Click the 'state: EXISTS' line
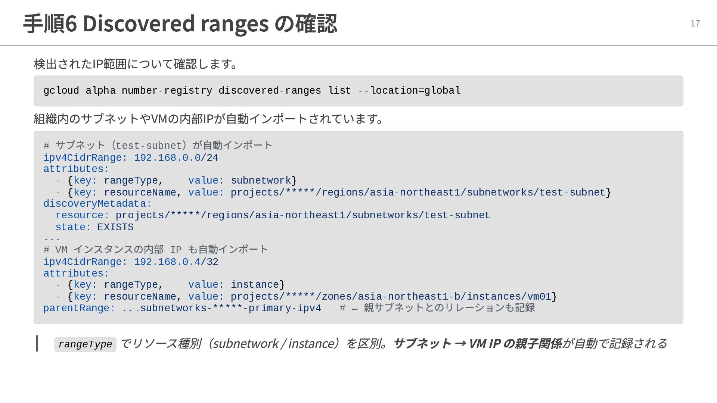The width and height of the screenshot is (717, 403). pos(94,227)
